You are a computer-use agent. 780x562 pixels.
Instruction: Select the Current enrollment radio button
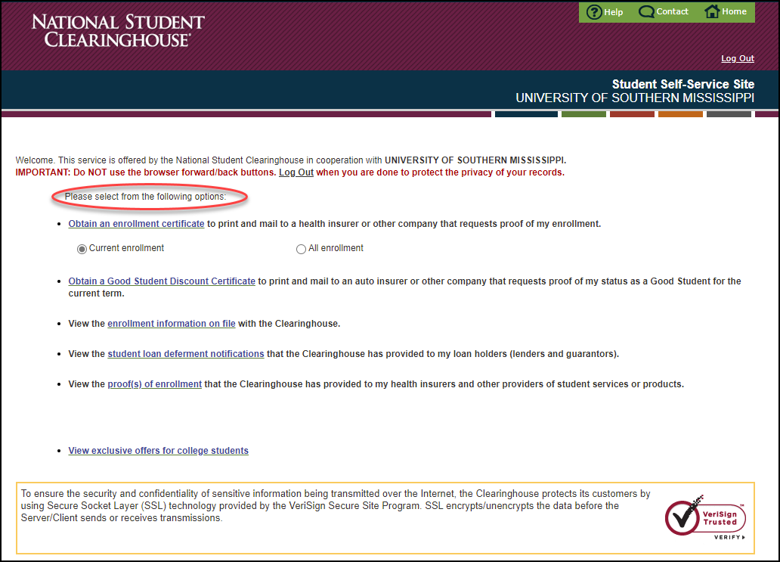pos(82,249)
